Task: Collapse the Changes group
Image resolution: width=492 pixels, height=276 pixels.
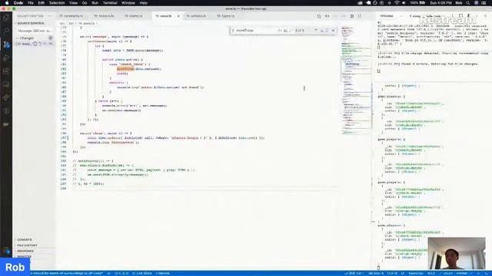Action: pos(27,38)
